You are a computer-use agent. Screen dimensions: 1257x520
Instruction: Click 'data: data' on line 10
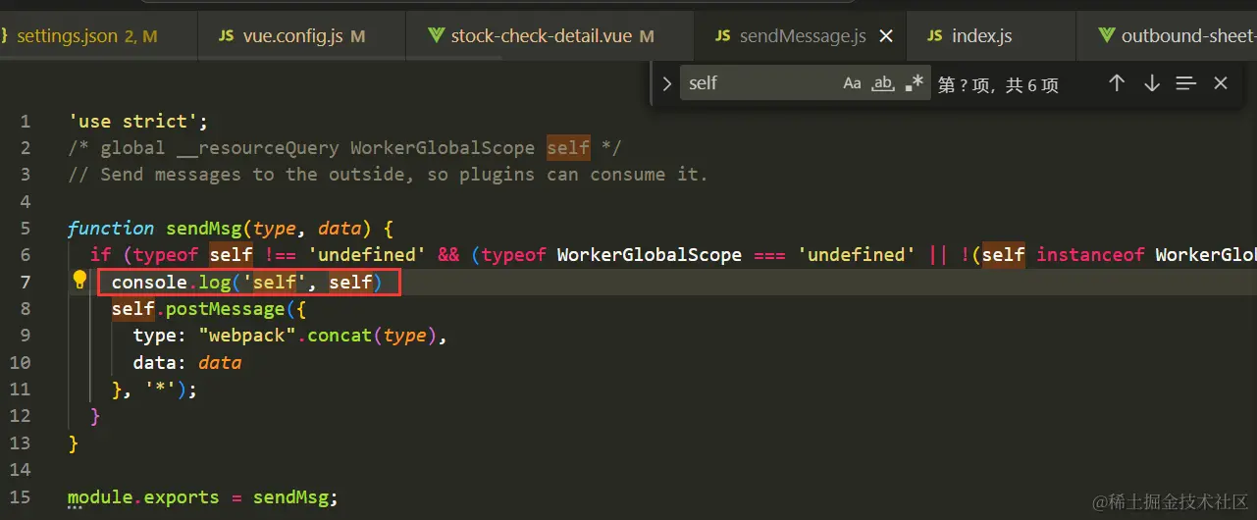(187, 363)
